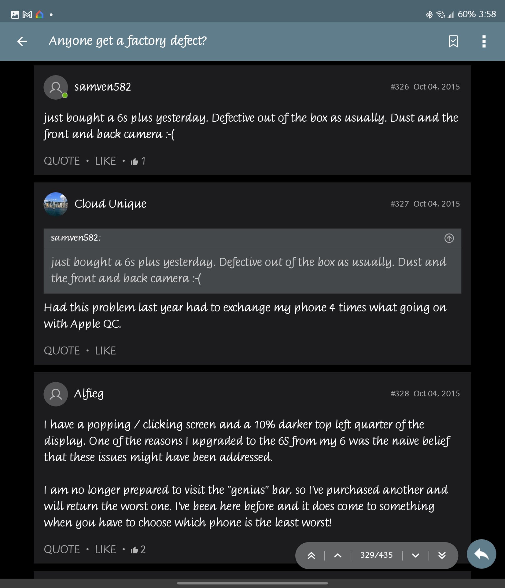
Task: Jump to first post with double-up chevron
Action: pyautogui.click(x=311, y=555)
